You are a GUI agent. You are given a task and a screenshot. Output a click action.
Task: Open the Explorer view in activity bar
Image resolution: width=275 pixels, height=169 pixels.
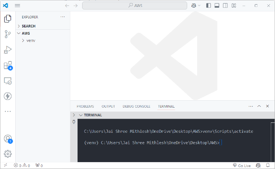[8, 19]
